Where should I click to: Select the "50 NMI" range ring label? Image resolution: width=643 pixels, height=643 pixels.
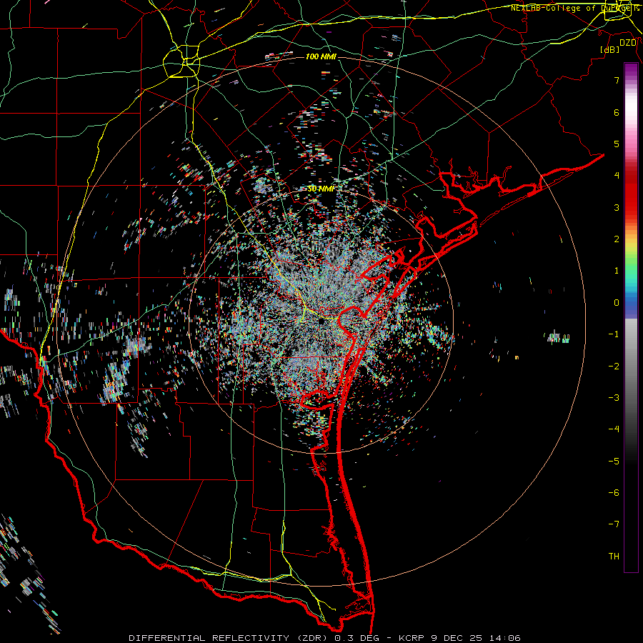click(x=321, y=189)
